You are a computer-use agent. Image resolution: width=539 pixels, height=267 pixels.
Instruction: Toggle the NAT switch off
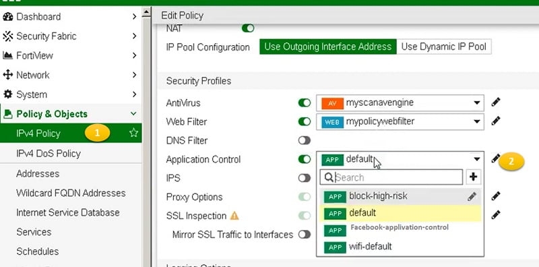click(248, 28)
